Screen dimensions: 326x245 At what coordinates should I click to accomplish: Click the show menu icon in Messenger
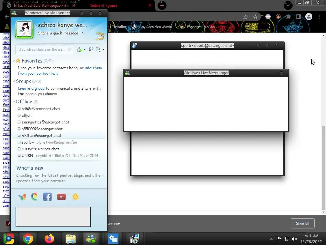[x=98, y=49]
